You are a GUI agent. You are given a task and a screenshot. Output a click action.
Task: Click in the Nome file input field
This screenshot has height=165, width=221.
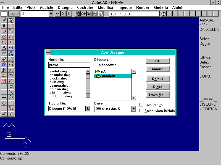[69, 65]
